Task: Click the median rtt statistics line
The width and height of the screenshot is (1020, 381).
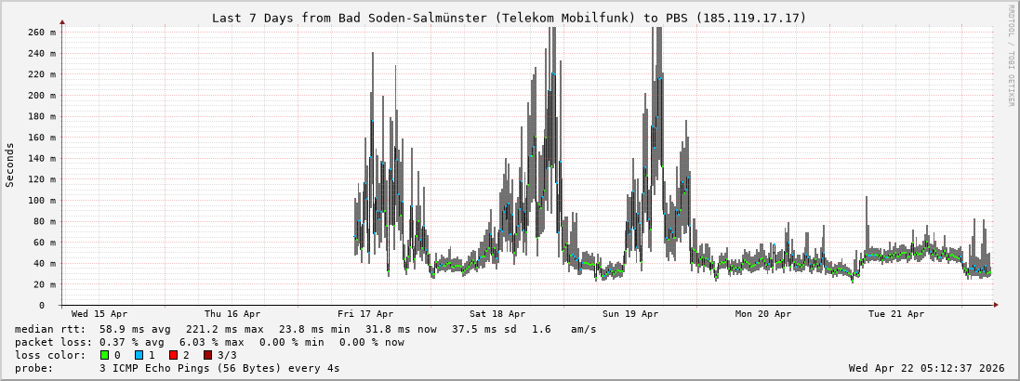Action: pyautogui.click(x=305, y=329)
